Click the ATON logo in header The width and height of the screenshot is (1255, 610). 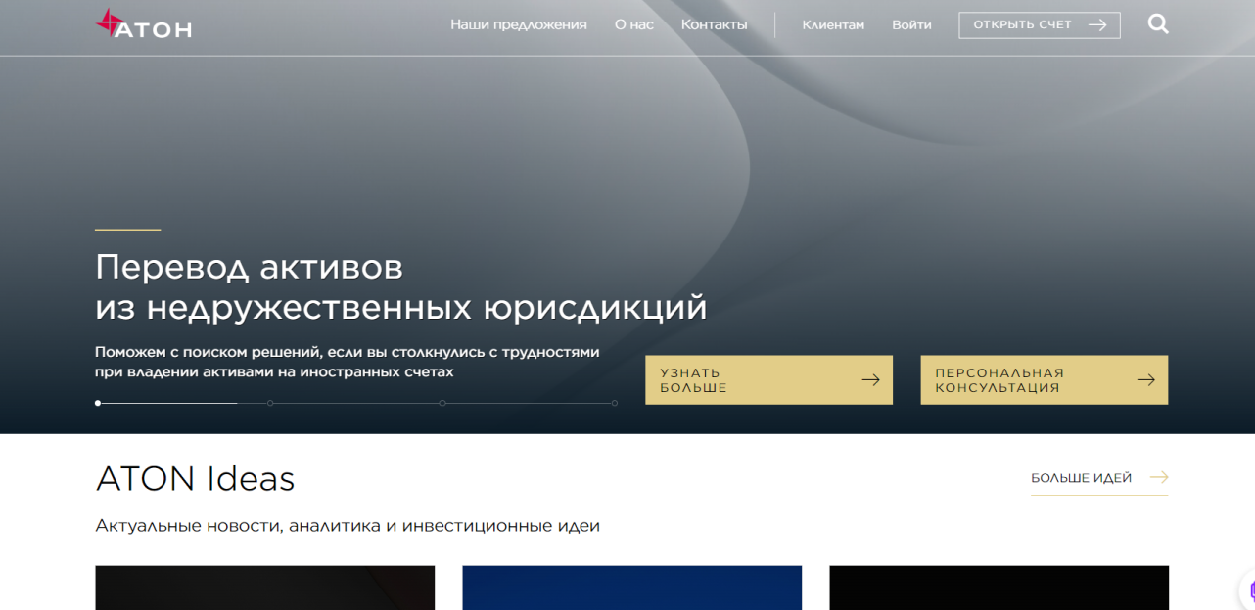pyautogui.click(x=144, y=24)
